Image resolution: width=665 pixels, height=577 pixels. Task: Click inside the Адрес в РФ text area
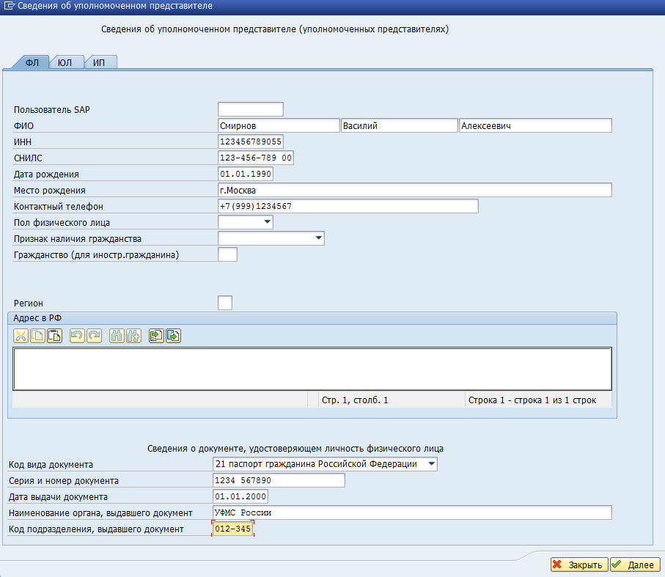pyautogui.click(x=312, y=369)
